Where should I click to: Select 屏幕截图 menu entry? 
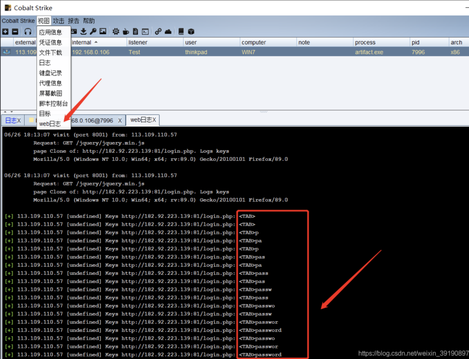pyautogui.click(x=50, y=93)
